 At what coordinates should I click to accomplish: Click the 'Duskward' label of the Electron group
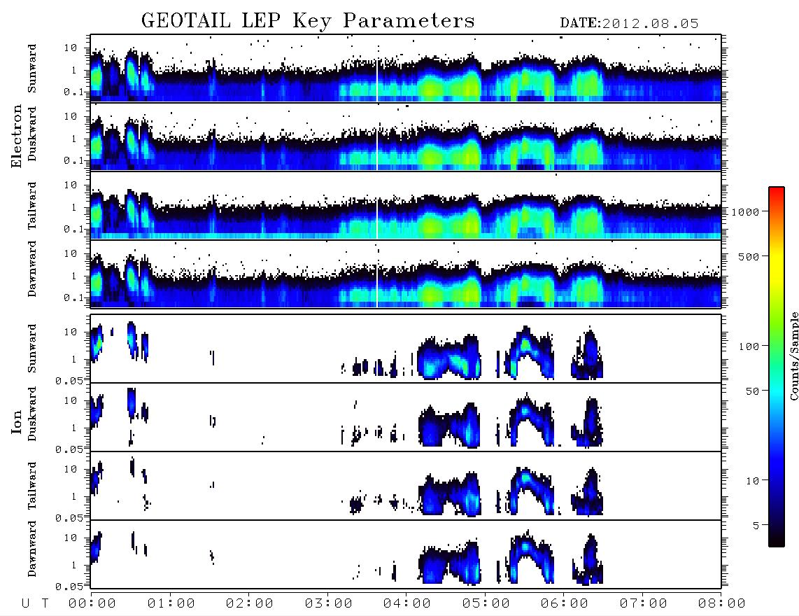(32, 134)
